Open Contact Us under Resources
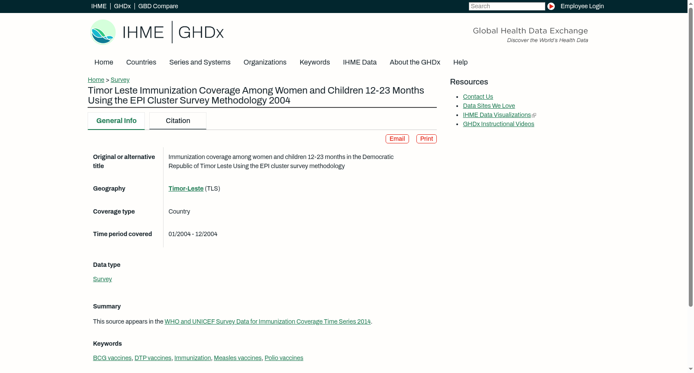This screenshot has width=694, height=373. click(478, 97)
